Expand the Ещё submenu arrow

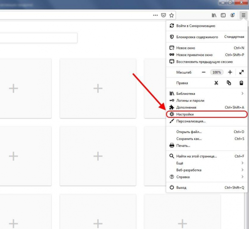[x=242, y=163]
